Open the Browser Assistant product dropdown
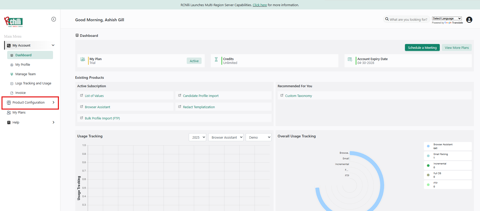This screenshot has width=480, height=211. (226, 137)
